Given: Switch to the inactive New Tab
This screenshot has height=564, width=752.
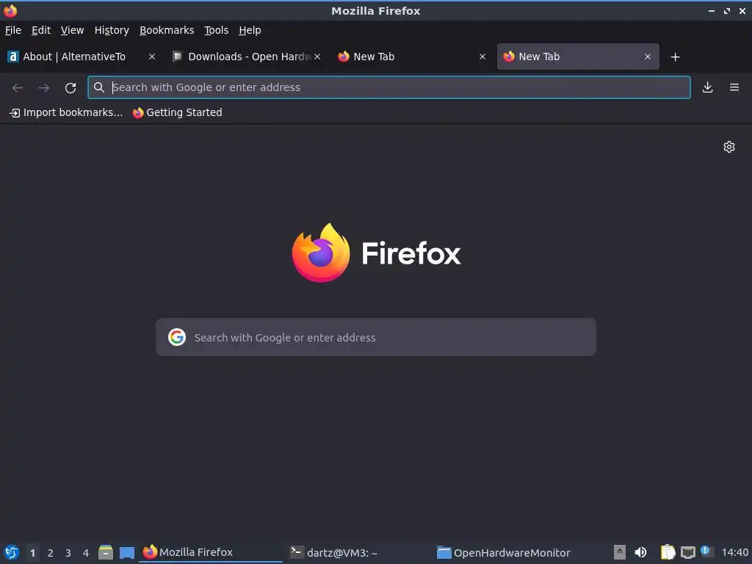Looking at the screenshot, I should coord(411,57).
